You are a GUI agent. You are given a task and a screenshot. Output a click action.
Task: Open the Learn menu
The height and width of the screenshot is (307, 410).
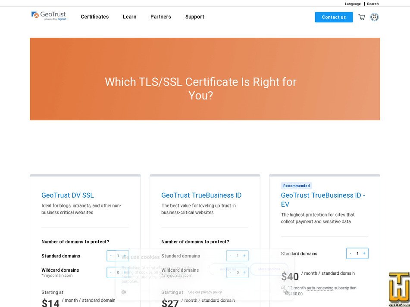[x=129, y=17]
